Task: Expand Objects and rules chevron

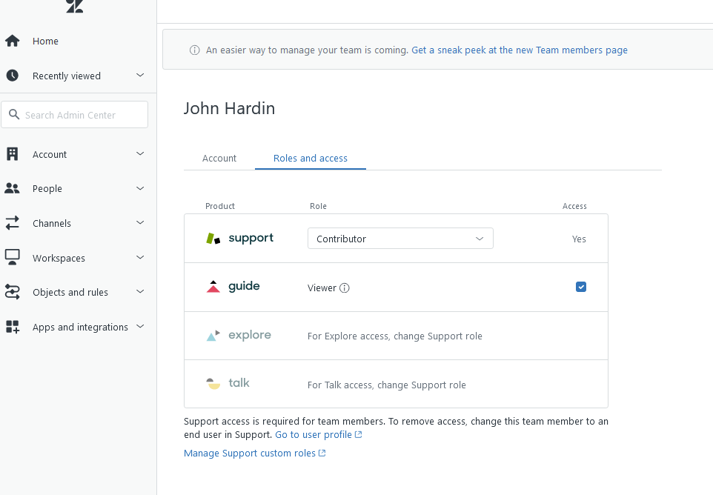Action: [x=140, y=291]
